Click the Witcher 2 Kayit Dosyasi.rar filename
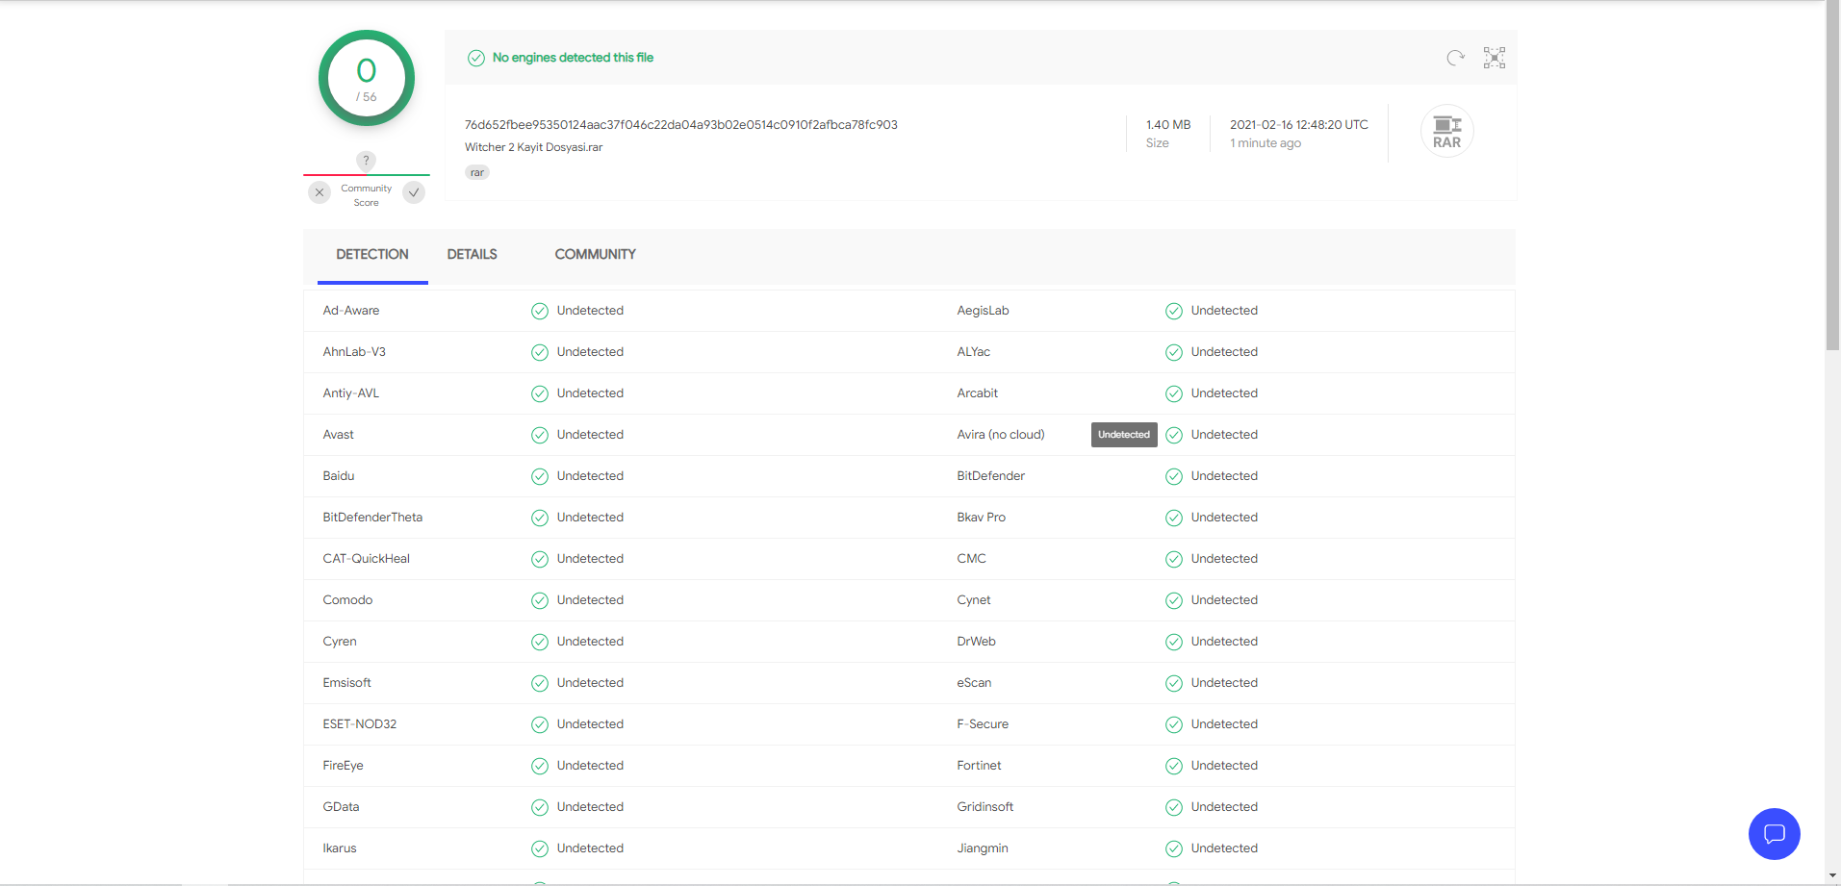This screenshot has height=886, width=1841. (533, 147)
